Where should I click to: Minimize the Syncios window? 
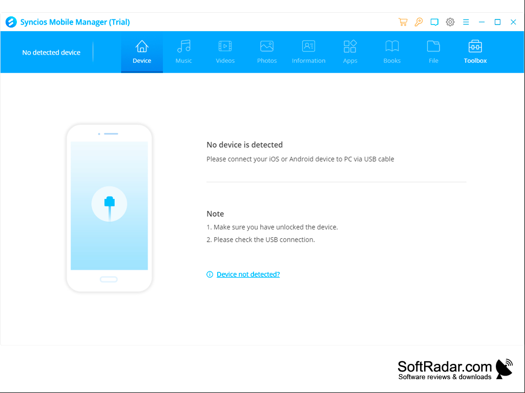481,22
